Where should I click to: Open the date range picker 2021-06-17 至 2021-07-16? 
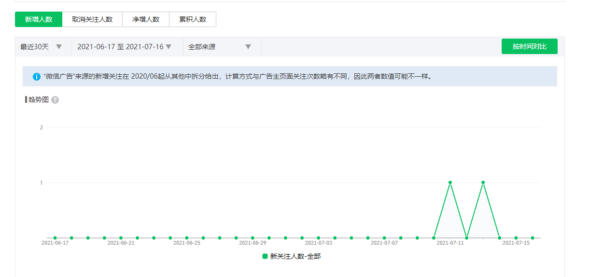click(x=125, y=47)
